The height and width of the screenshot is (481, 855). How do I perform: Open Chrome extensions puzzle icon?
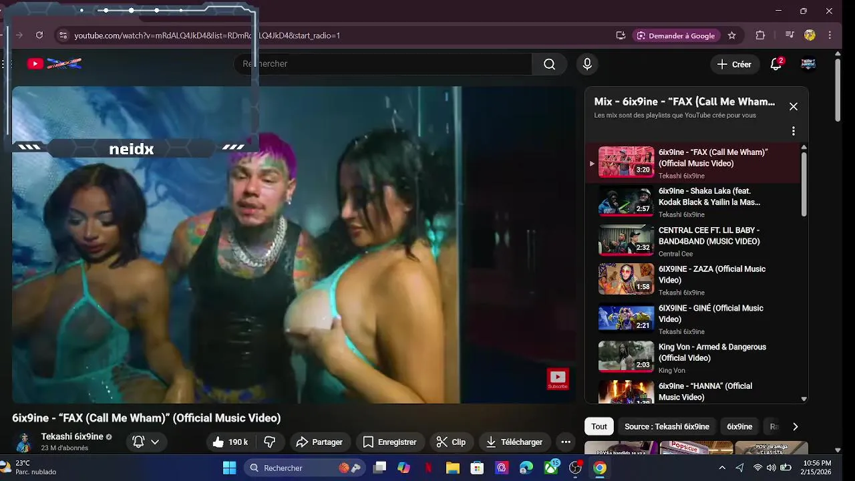coord(760,35)
